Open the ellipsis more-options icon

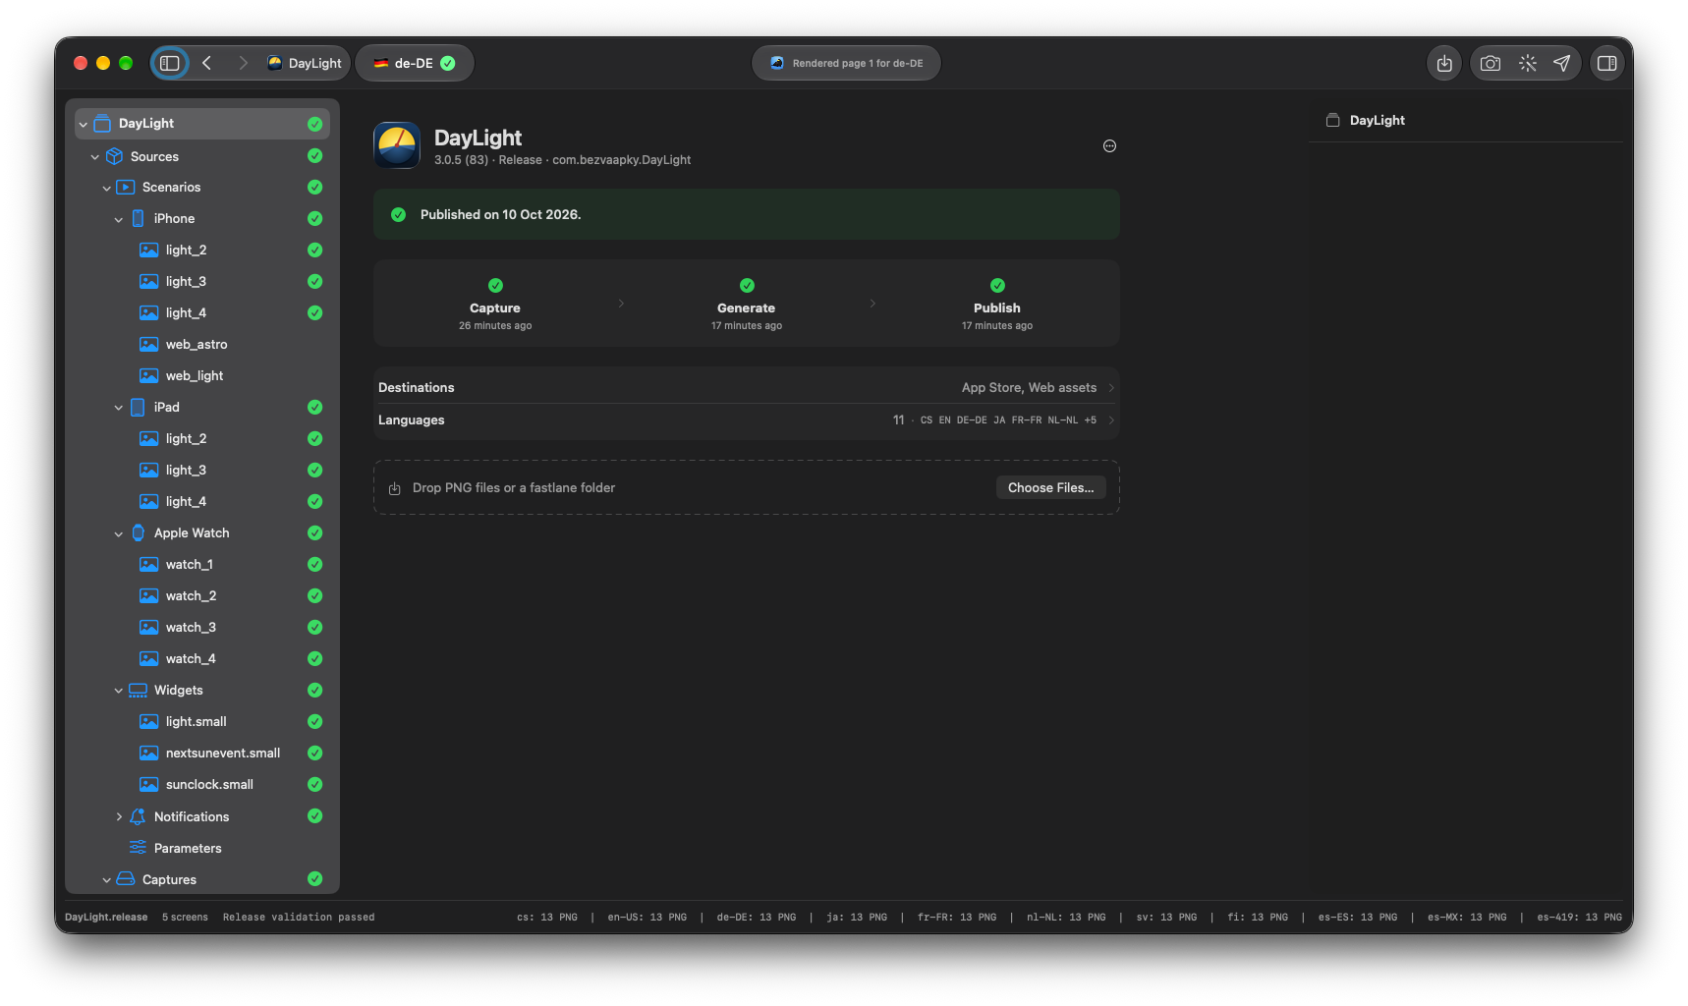(1109, 145)
